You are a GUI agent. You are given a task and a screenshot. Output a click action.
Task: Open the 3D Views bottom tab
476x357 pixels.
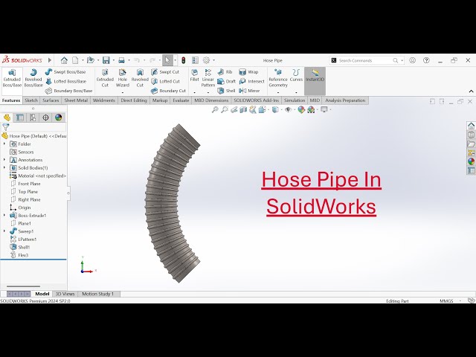65,294
